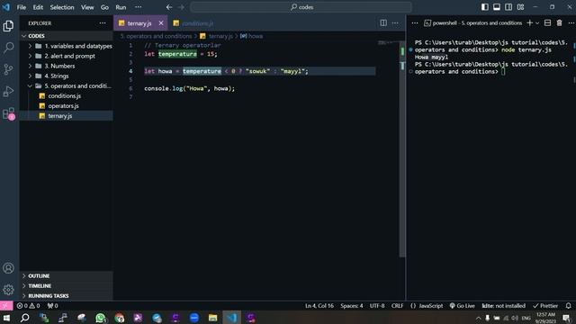Open Explorer views and more actions ellipsis
This screenshot has width=576, height=324.
[103, 23]
